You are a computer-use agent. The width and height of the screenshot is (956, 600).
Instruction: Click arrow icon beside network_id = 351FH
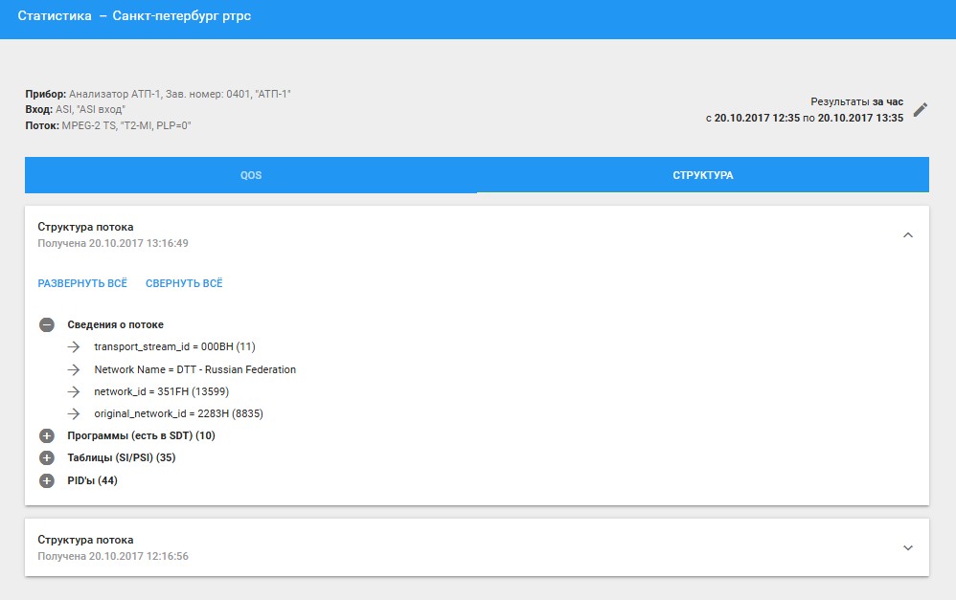(74, 391)
